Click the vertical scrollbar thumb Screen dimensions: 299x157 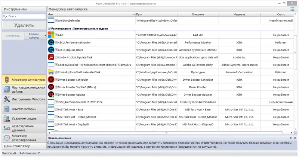pos(295,52)
